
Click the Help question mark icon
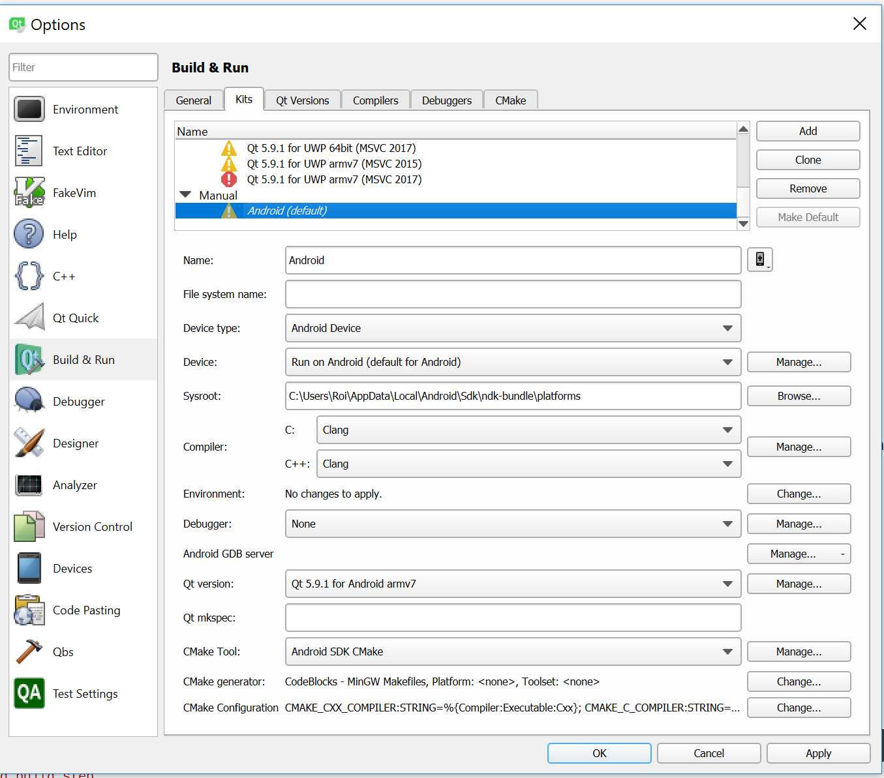(29, 235)
